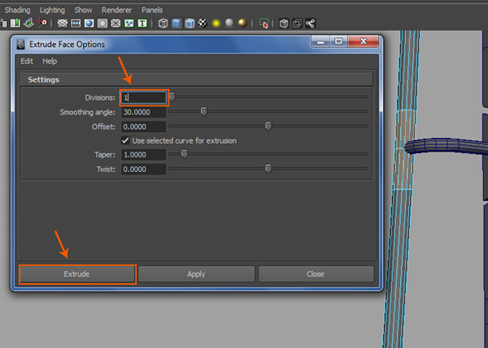Toggle isolate select icon

click(x=264, y=24)
